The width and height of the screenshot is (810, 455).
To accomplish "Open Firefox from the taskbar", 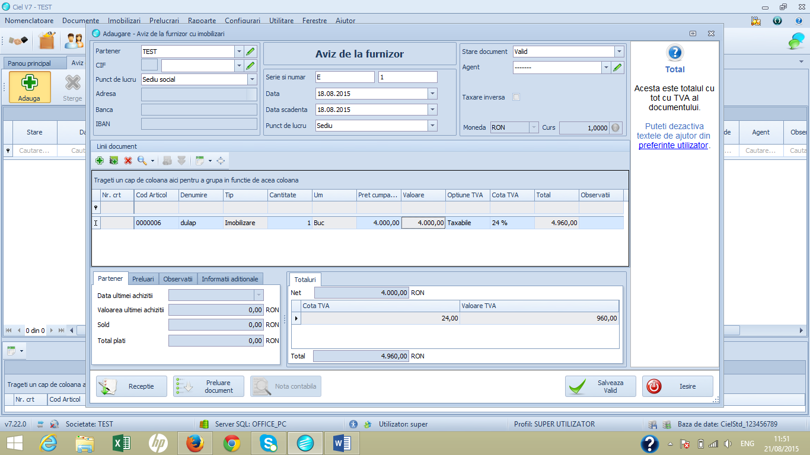I will click(x=195, y=443).
